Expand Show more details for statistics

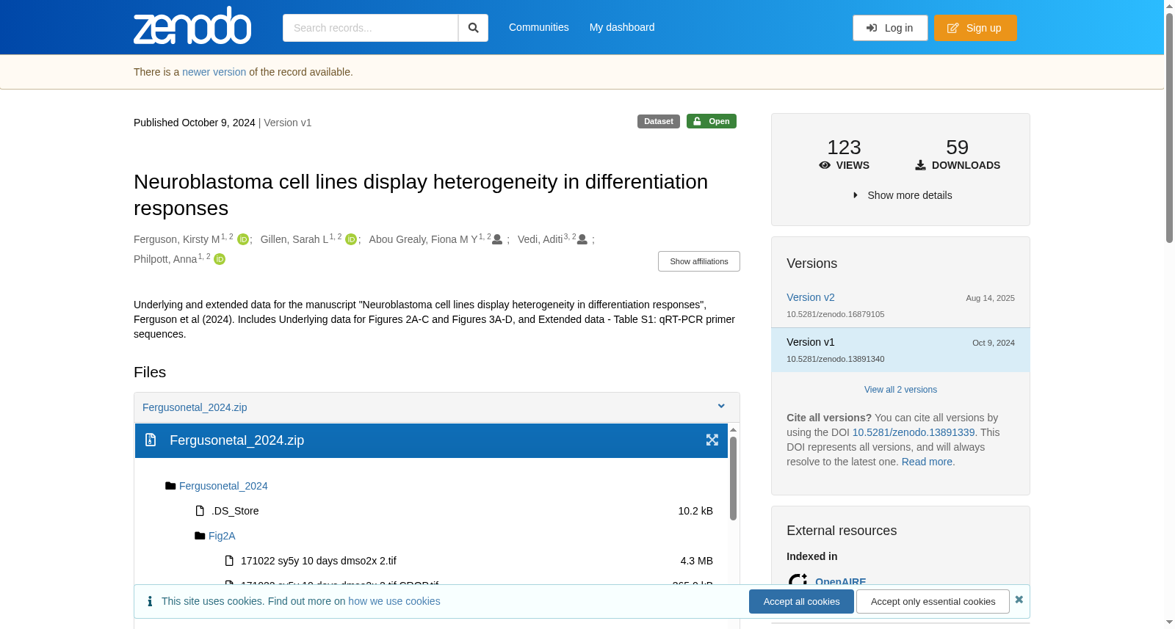click(x=903, y=195)
